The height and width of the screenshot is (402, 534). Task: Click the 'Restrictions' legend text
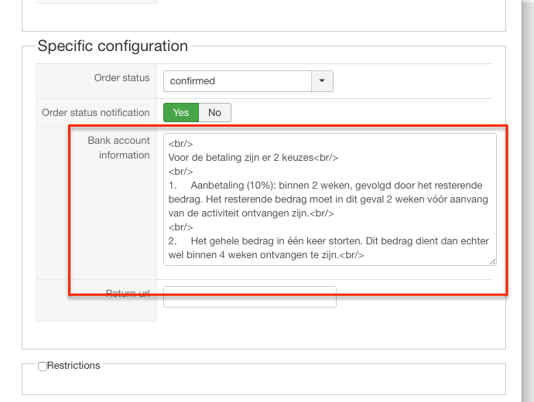pyautogui.click(x=74, y=366)
